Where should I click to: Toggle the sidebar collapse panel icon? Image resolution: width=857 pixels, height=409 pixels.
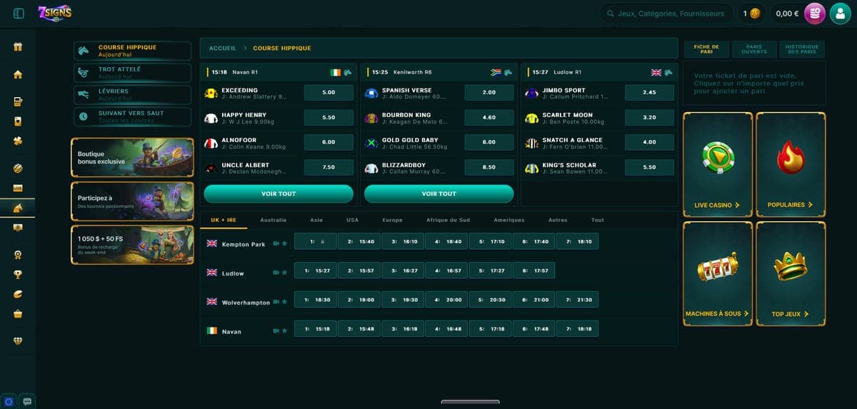pos(19,13)
